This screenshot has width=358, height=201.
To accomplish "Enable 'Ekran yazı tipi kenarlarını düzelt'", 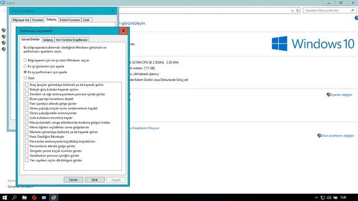I will 27,99.
